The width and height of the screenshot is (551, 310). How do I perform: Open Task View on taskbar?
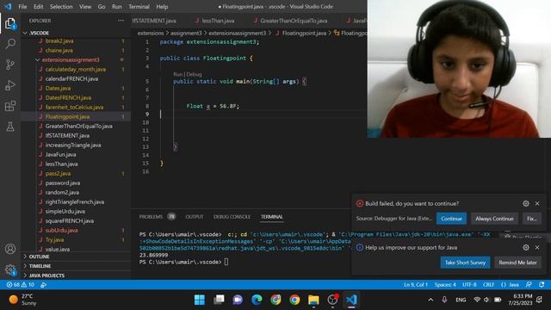(x=219, y=300)
